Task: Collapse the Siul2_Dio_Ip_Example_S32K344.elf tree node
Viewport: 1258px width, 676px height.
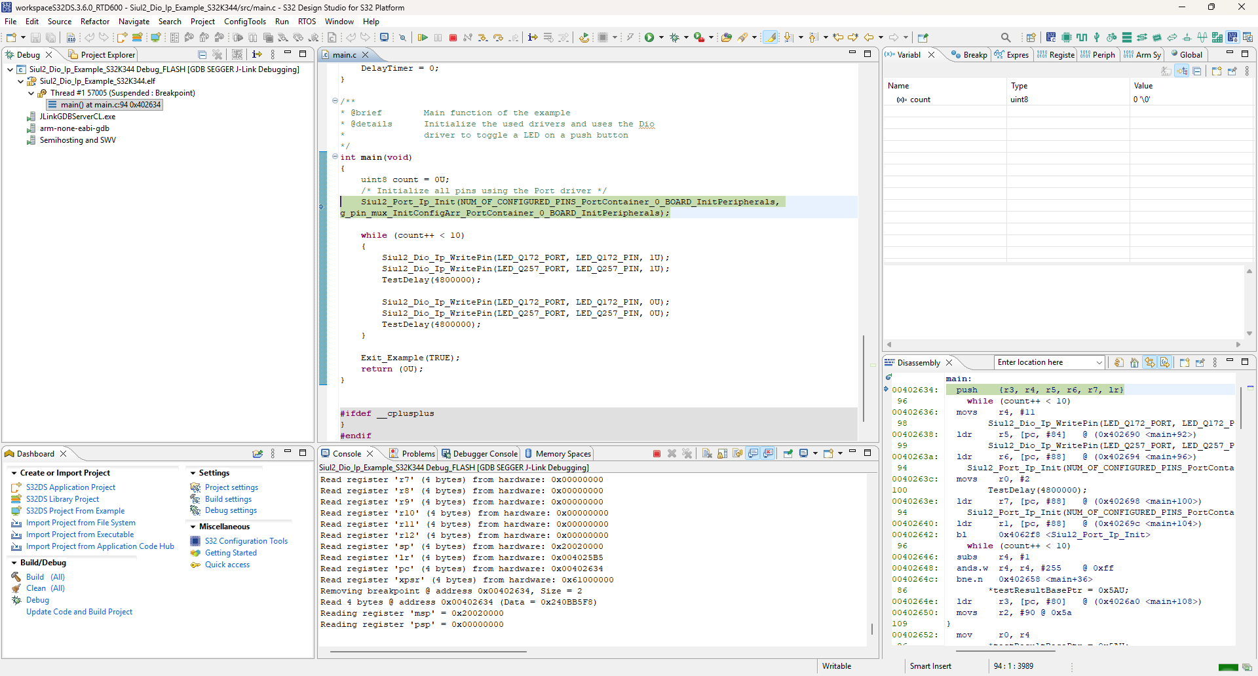Action: click(21, 81)
